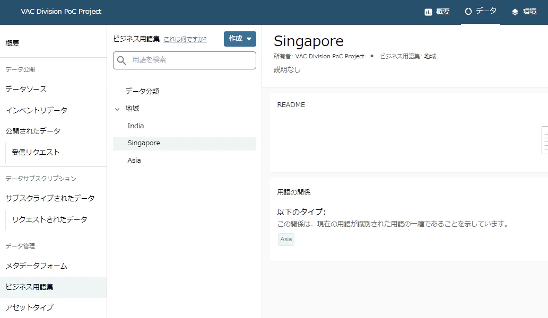Click the データ circle icon in header
The width and height of the screenshot is (548, 318).
(x=468, y=12)
